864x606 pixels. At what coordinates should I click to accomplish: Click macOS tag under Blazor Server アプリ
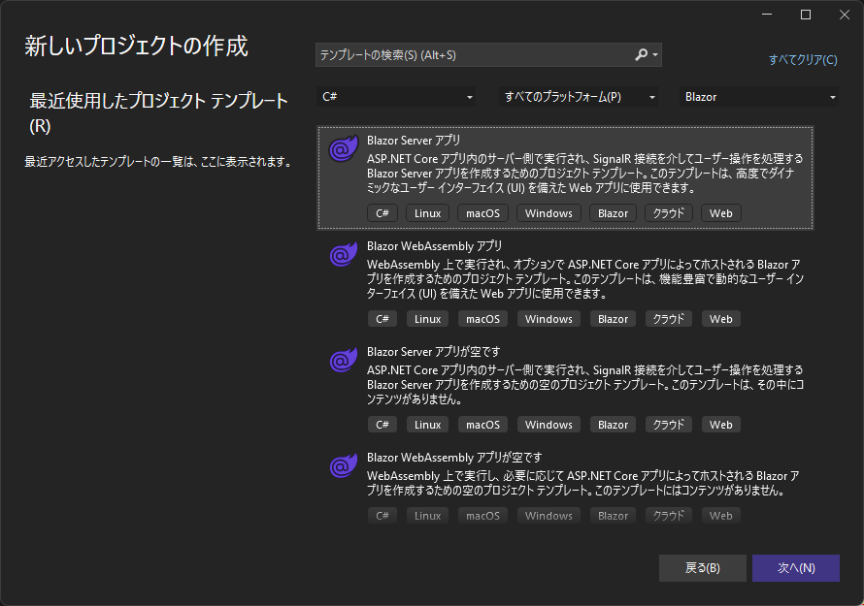482,213
